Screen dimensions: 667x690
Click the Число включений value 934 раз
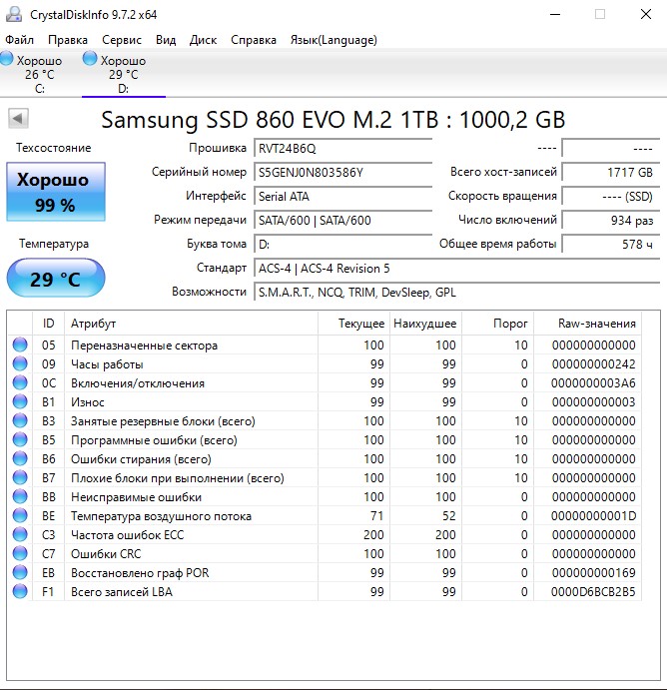(611, 220)
